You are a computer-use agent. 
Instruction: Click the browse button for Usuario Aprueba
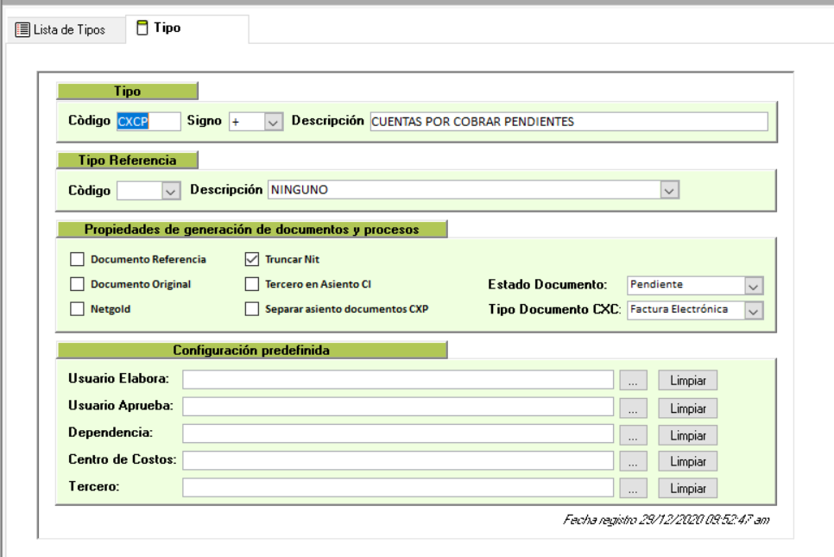click(633, 408)
